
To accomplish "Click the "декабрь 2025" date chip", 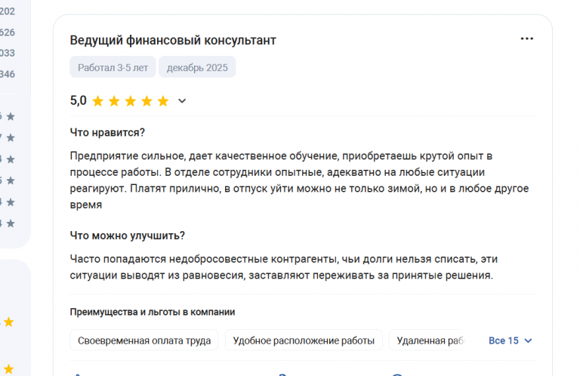I will click(x=197, y=67).
